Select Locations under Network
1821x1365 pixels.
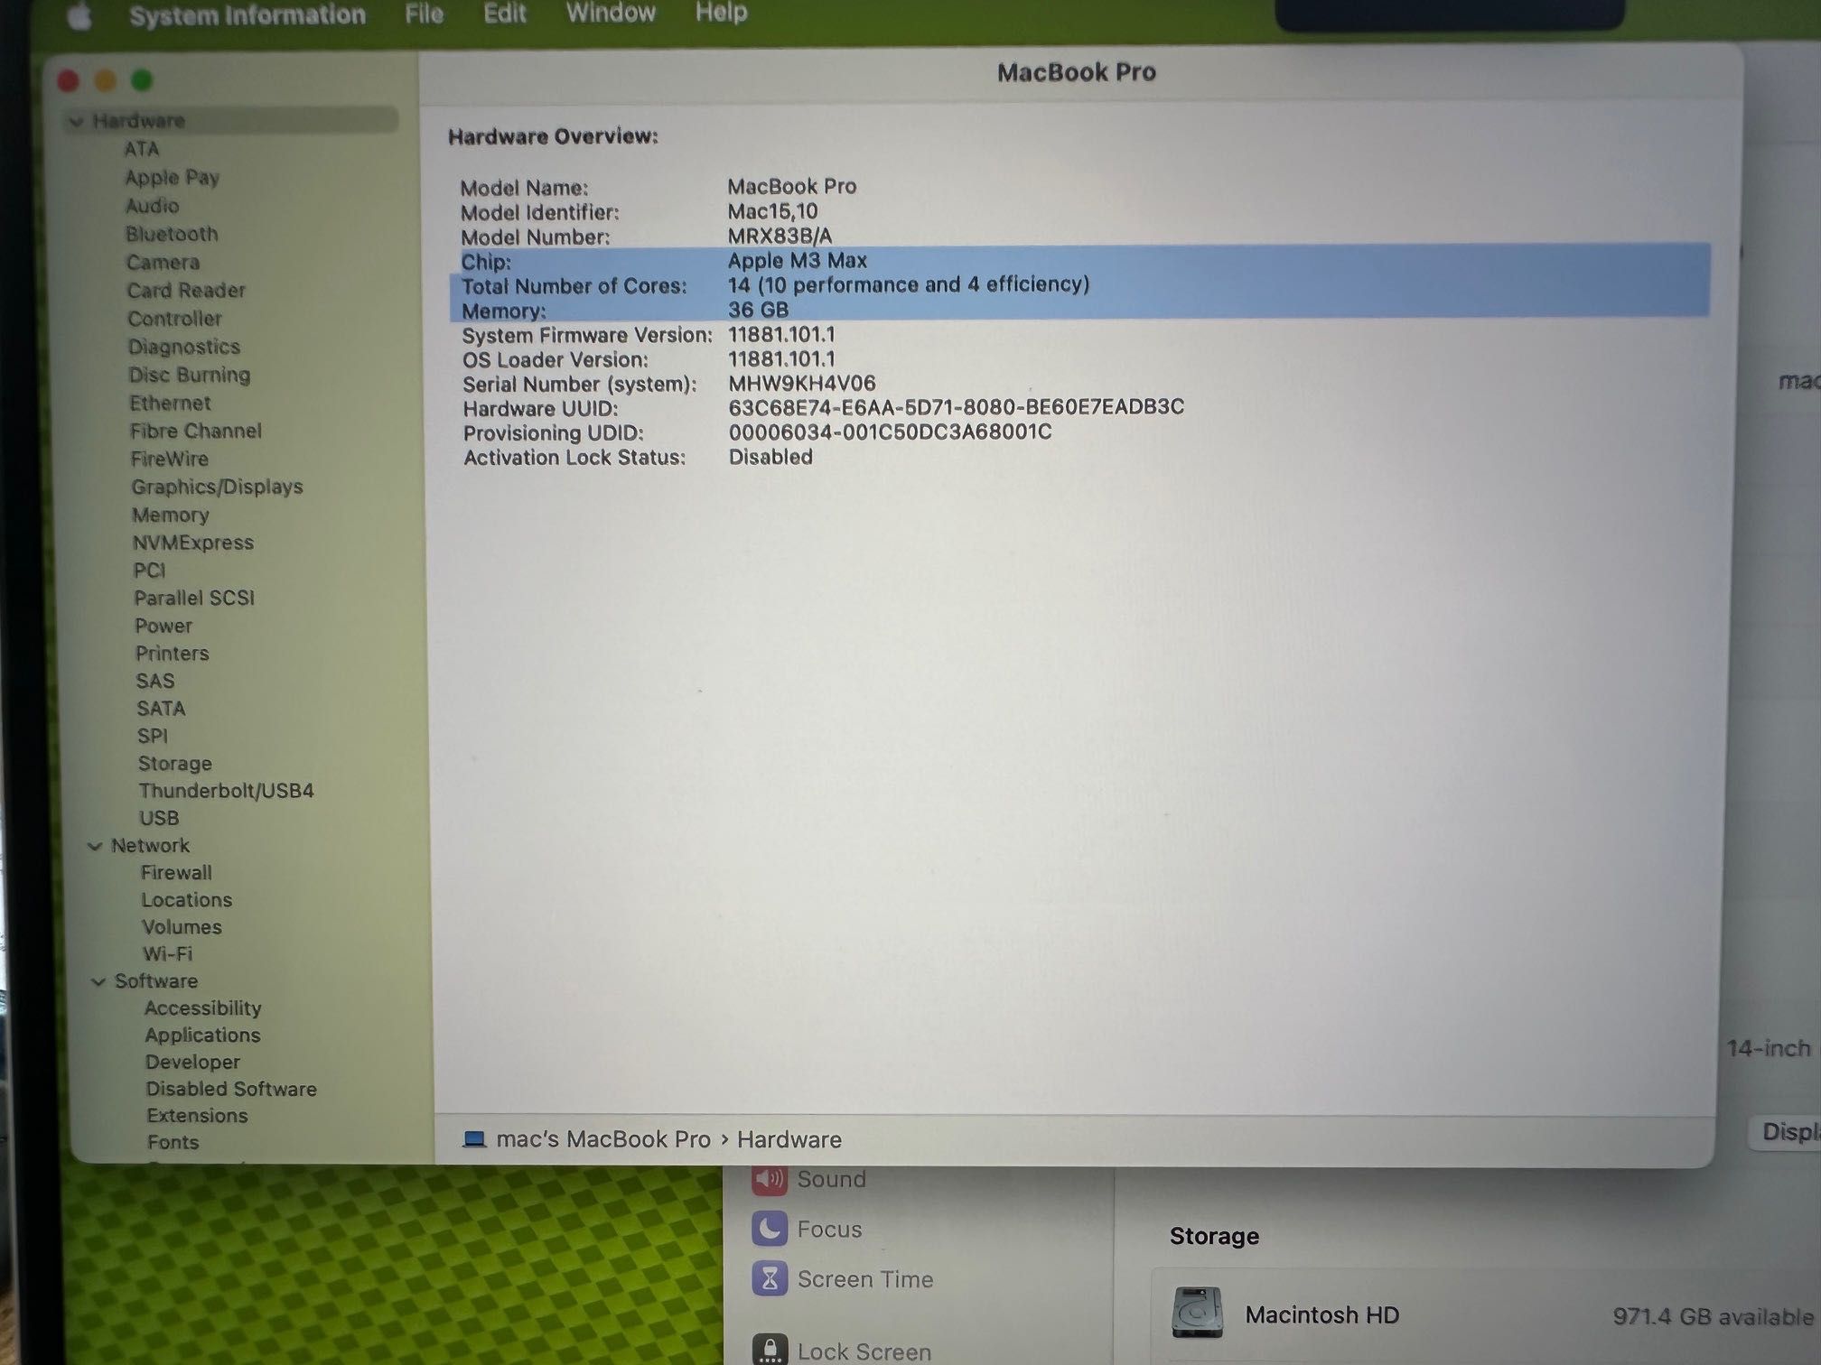click(187, 900)
